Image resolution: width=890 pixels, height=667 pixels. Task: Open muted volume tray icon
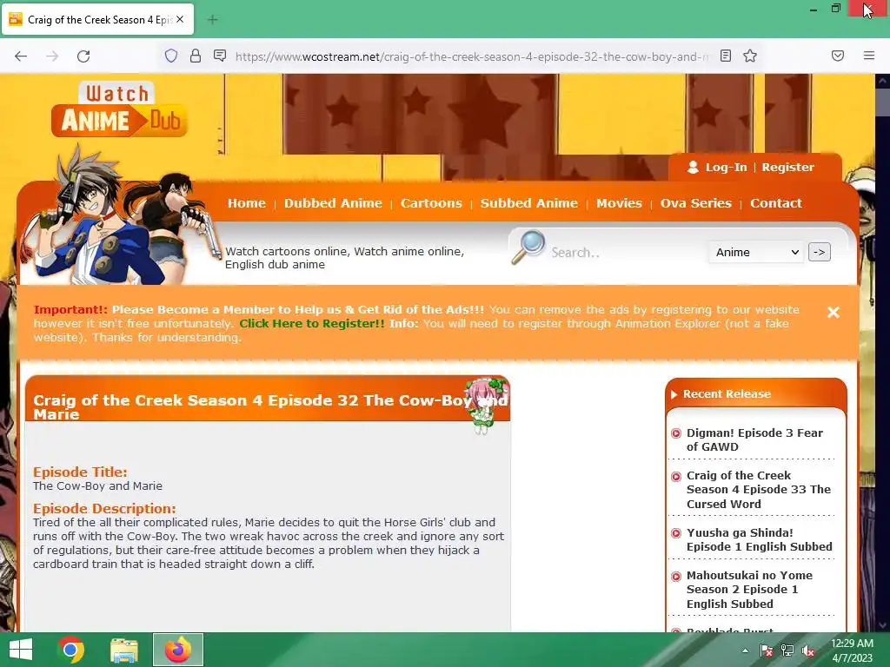point(808,650)
